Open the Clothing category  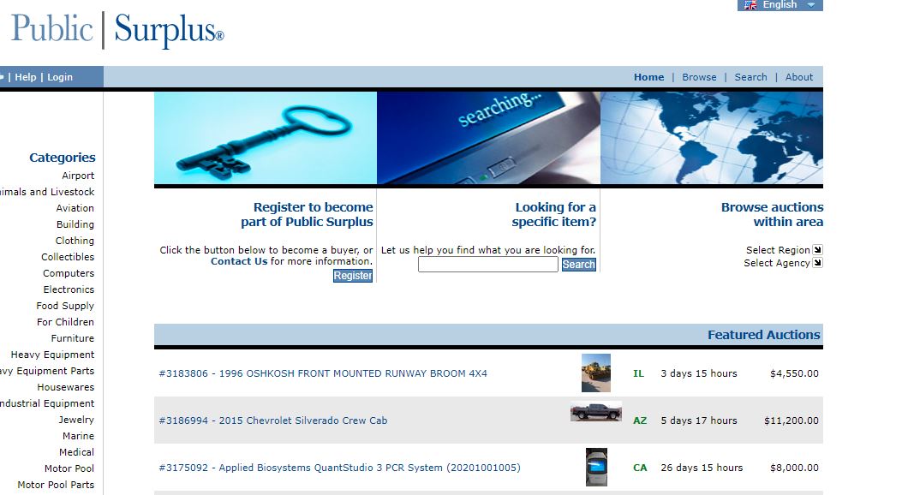tap(75, 241)
